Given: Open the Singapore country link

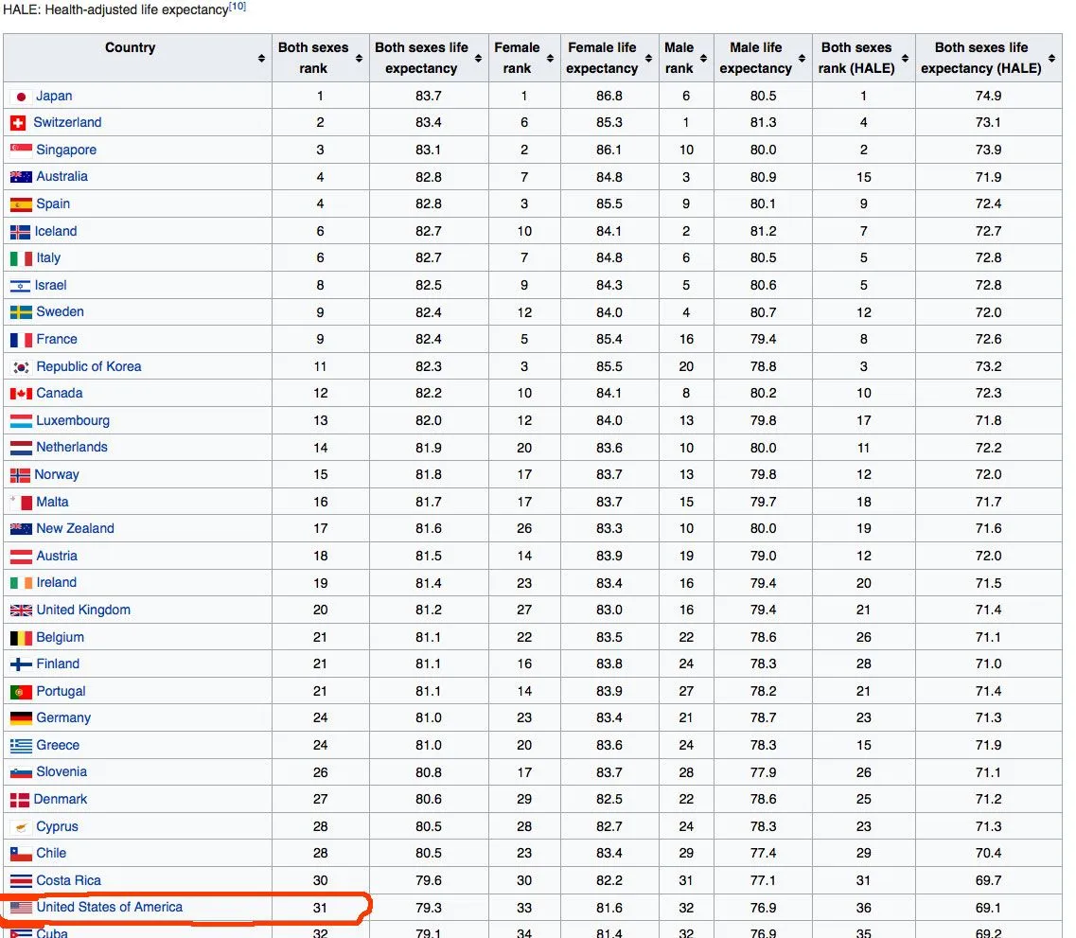Looking at the screenshot, I should 66,150.
